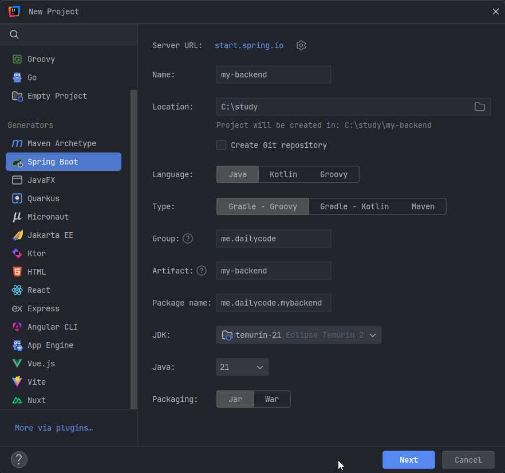The height and width of the screenshot is (473, 505).
Task: Open start.spring.io server URL link
Action: click(249, 45)
